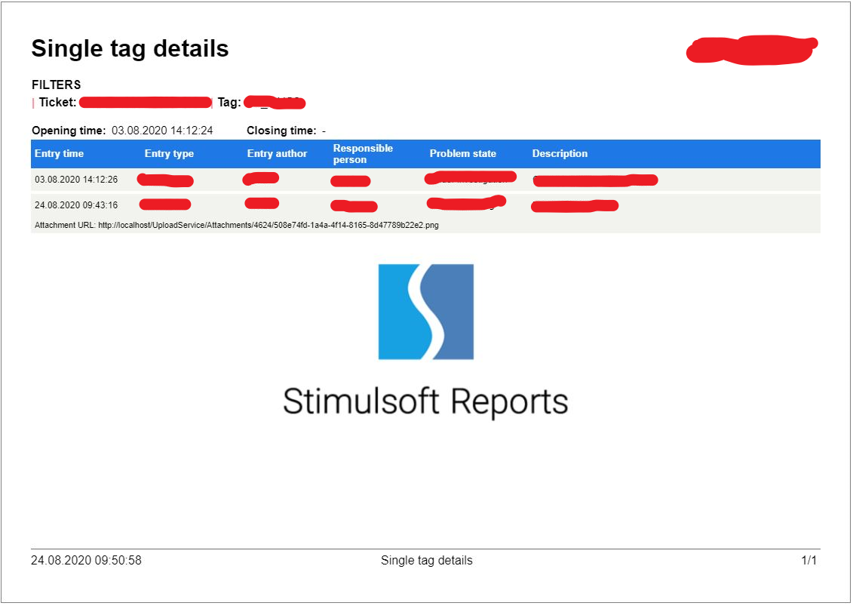Click the 'Single tag details' report title
853x606 pixels.
click(x=130, y=48)
